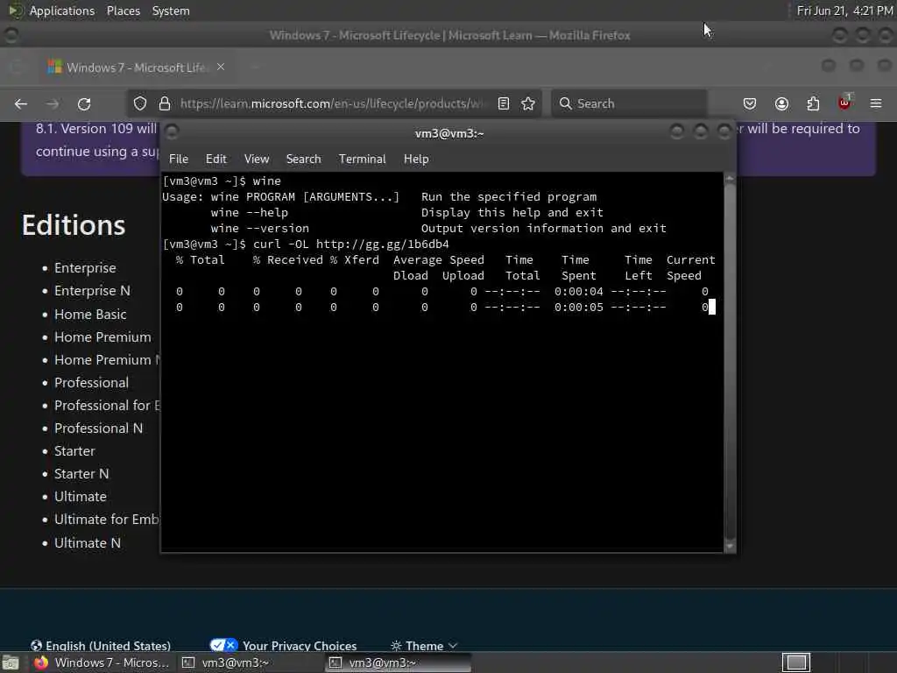
Task: Open the English (United States) language link
Action: [101, 646]
